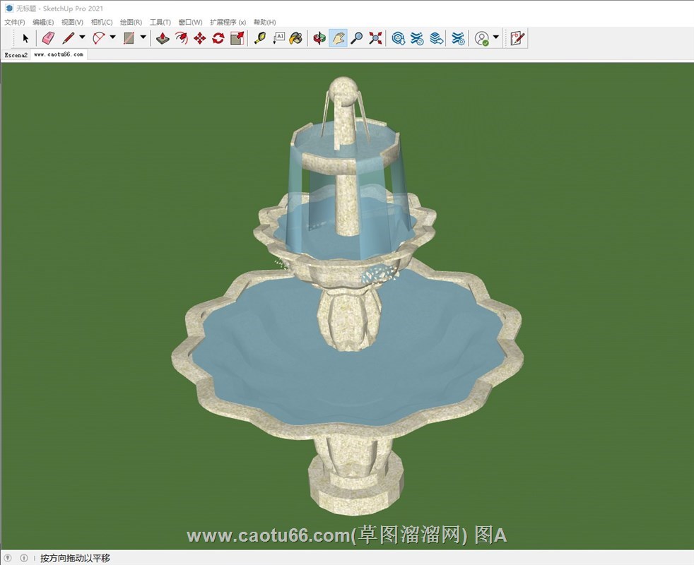Activate the Tape Measure tool
The height and width of the screenshot is (565, 694).
pyautogui.click(x=259, y=38)
